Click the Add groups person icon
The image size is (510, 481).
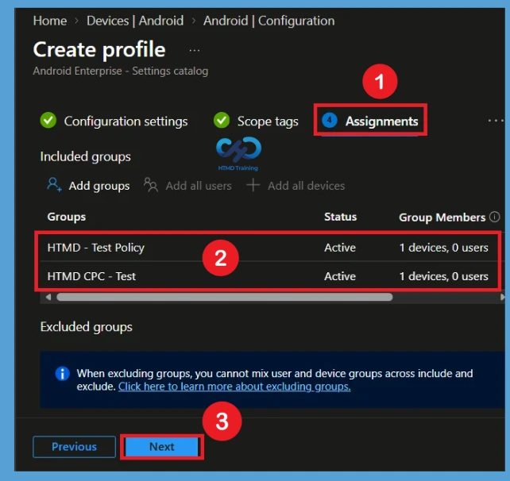(x=54, y=185)
